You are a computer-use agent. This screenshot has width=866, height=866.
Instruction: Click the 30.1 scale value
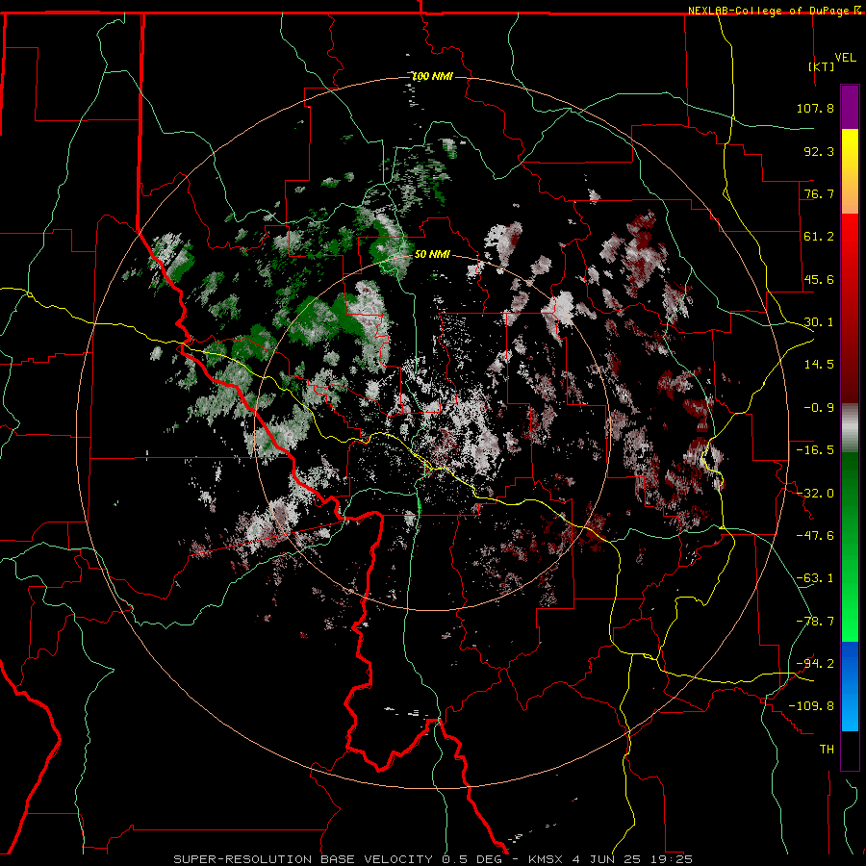coord(819,322)
